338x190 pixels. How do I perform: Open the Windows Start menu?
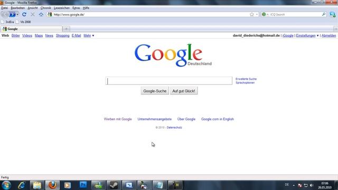point(6,185)
